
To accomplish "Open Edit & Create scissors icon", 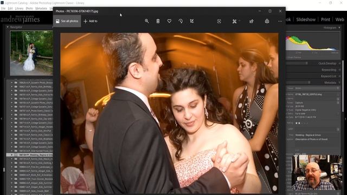I will tap(235, 21).
